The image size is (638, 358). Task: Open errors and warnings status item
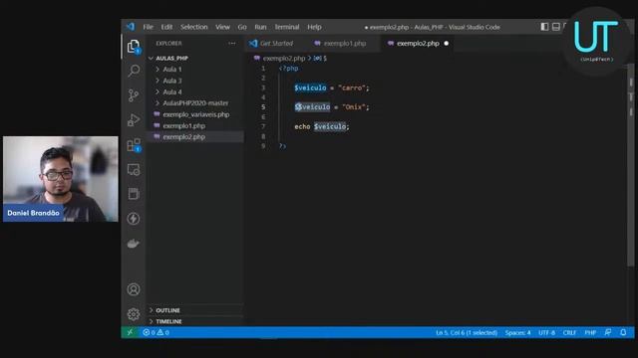[156, 332]
